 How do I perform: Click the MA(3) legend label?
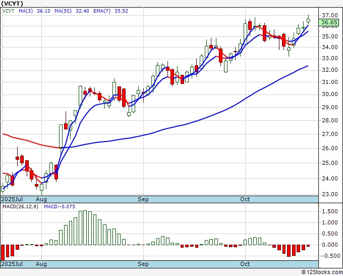[26, 11]
